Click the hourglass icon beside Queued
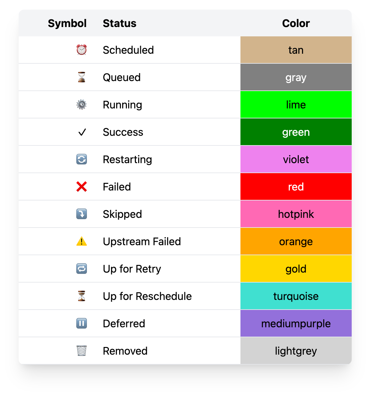Screen dimensions: 375x401 [x=82, y=77]
